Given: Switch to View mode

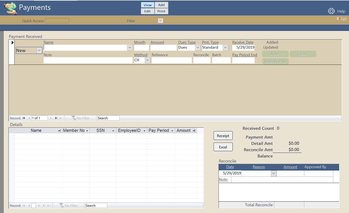Looking at the screenshot, I should pos(148,5).
